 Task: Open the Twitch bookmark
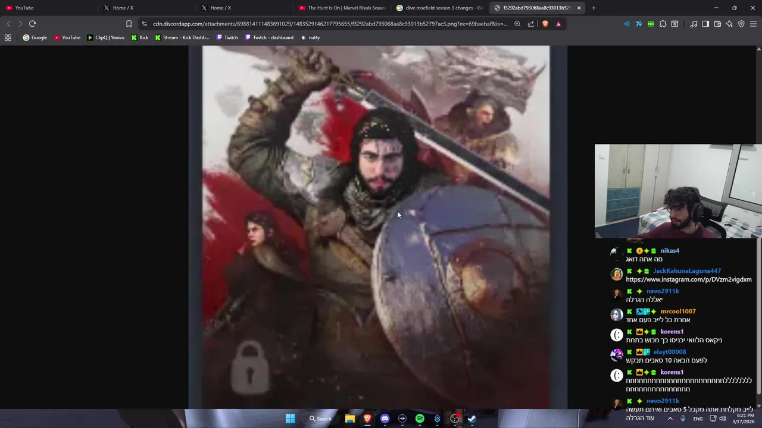(227, 37)
